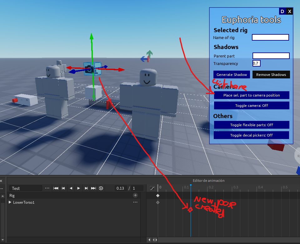This screenshot has height=244, width=300.
Task: Open the LowerTorso1 track options menu
Action: point(135,202)
